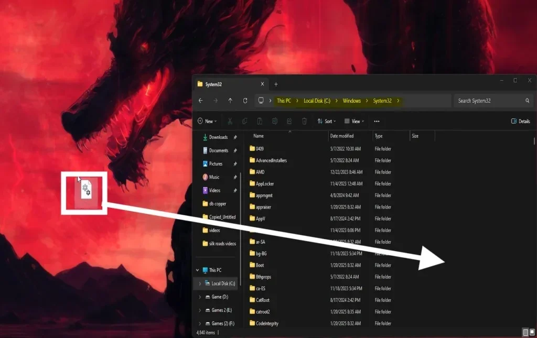Image resolution: width=537 pixels, height=338 pixels.
Task: Add a new File Explorer tab
Action: point(276,84)
